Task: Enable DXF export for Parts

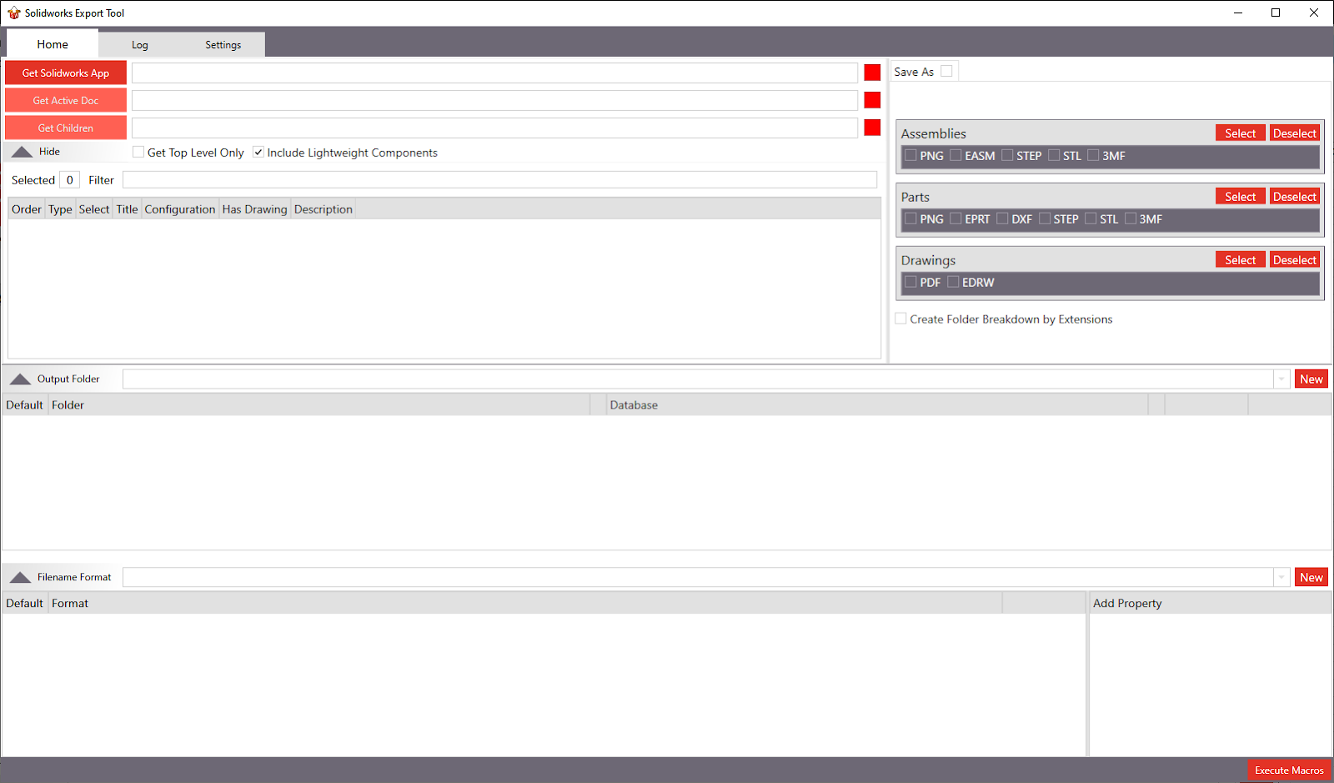Action: [1002, 219]
